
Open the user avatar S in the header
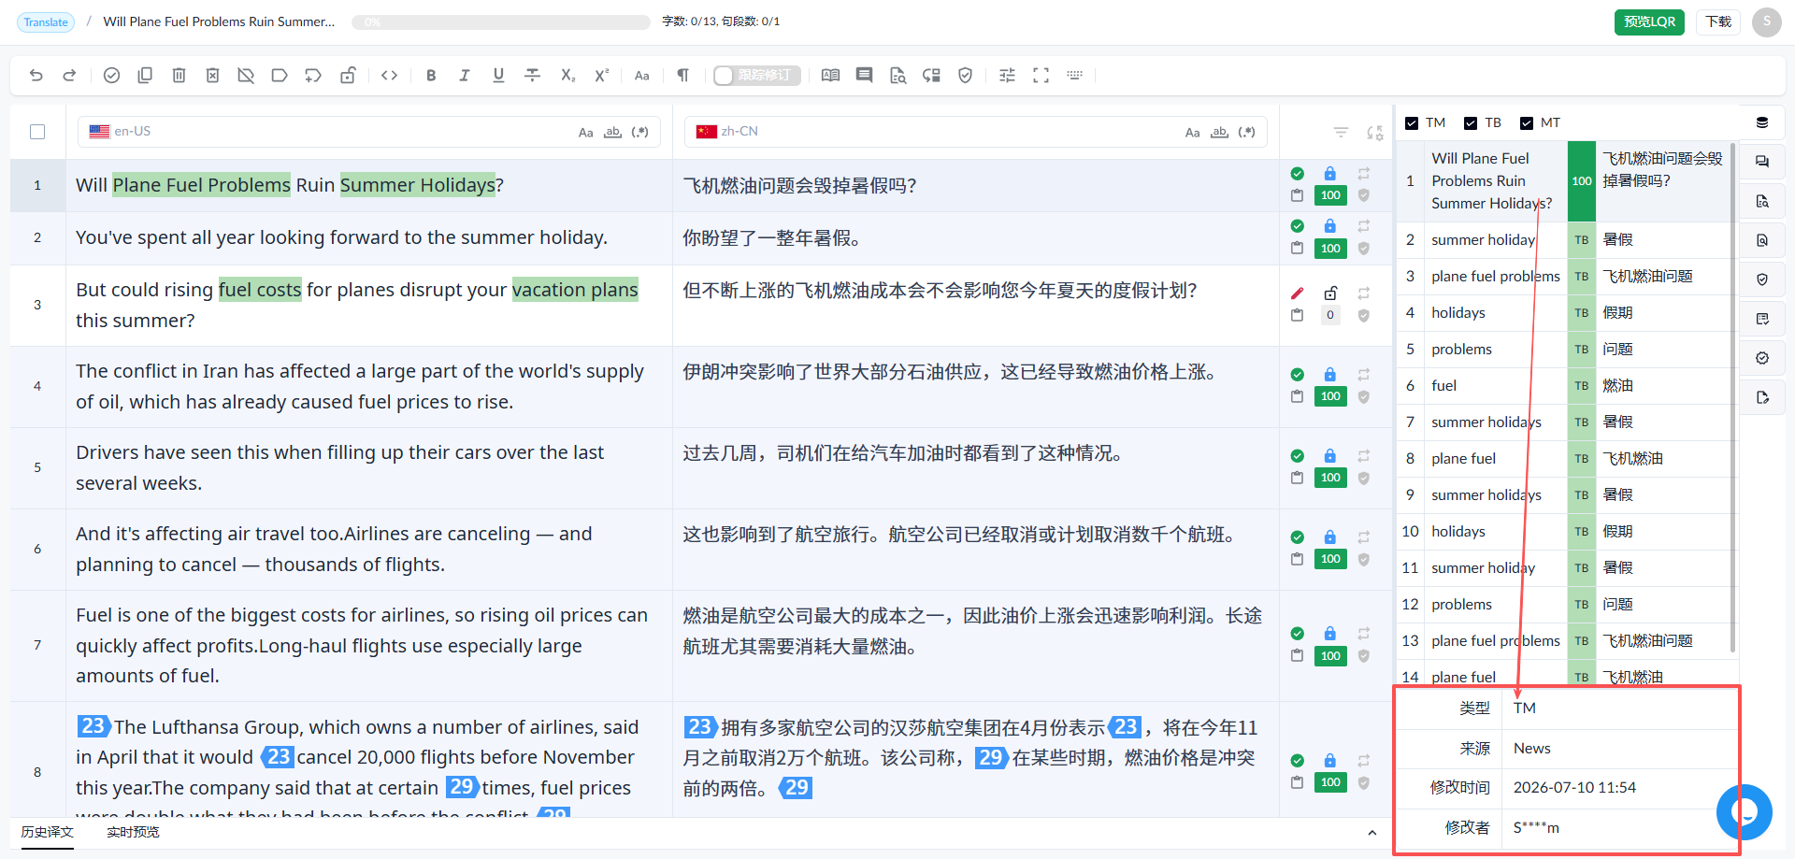click(1767, 21)
